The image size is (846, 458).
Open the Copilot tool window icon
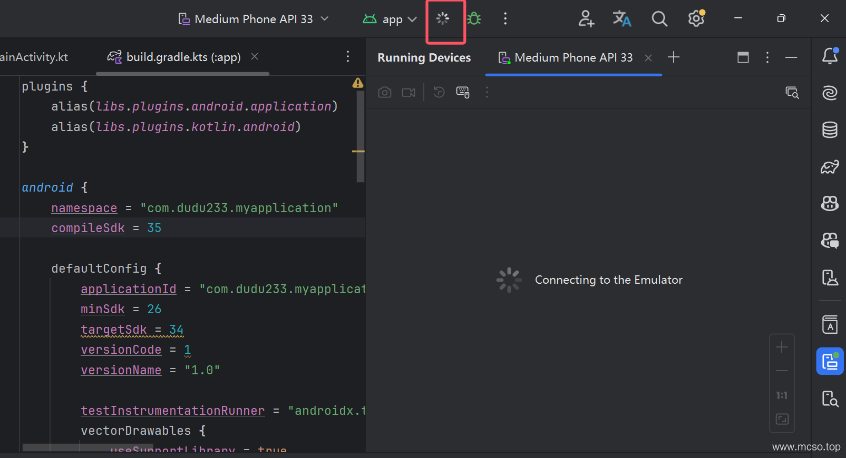coord(830,203)
